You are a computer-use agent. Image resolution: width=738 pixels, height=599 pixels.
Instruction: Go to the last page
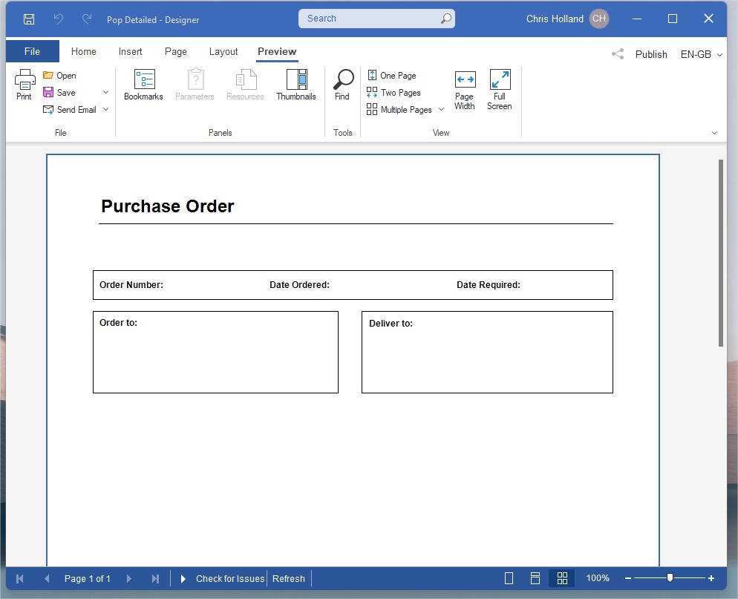tap(155, 578)
